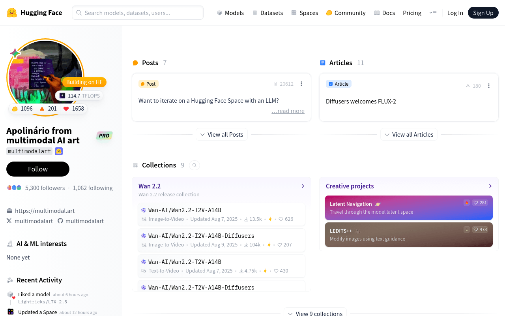Open the Lightricks/LTX-2.3 liked model link
Image resolution: width=505 pixels, height=316 pixels.
43,302
